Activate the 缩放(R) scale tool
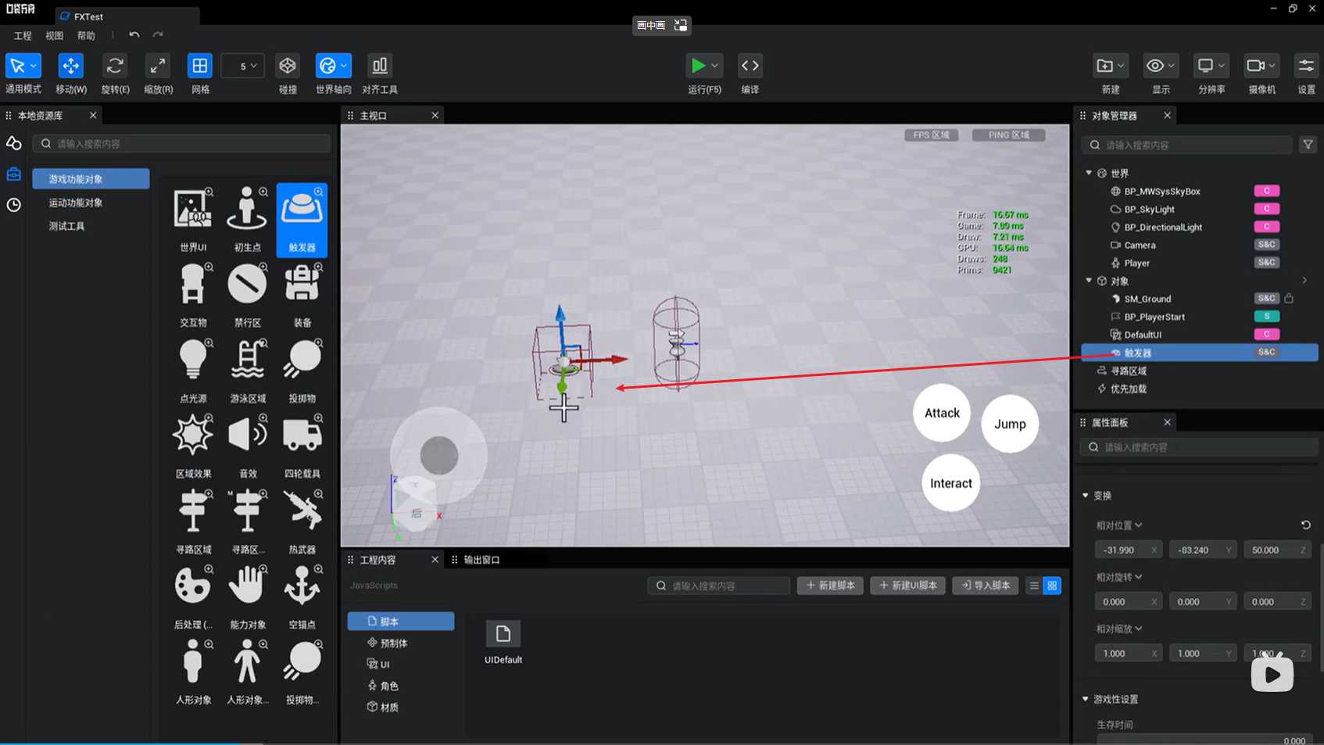Screen dimensions: 1324x745 [x=158, y=66]
